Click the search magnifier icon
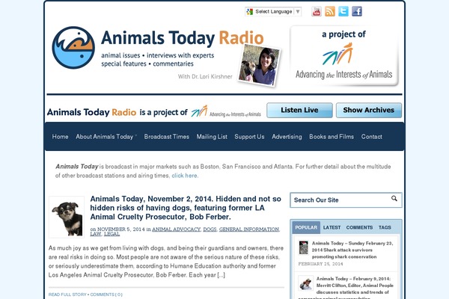This screenshot has width=449, height=299. click(x=394, y=199)
